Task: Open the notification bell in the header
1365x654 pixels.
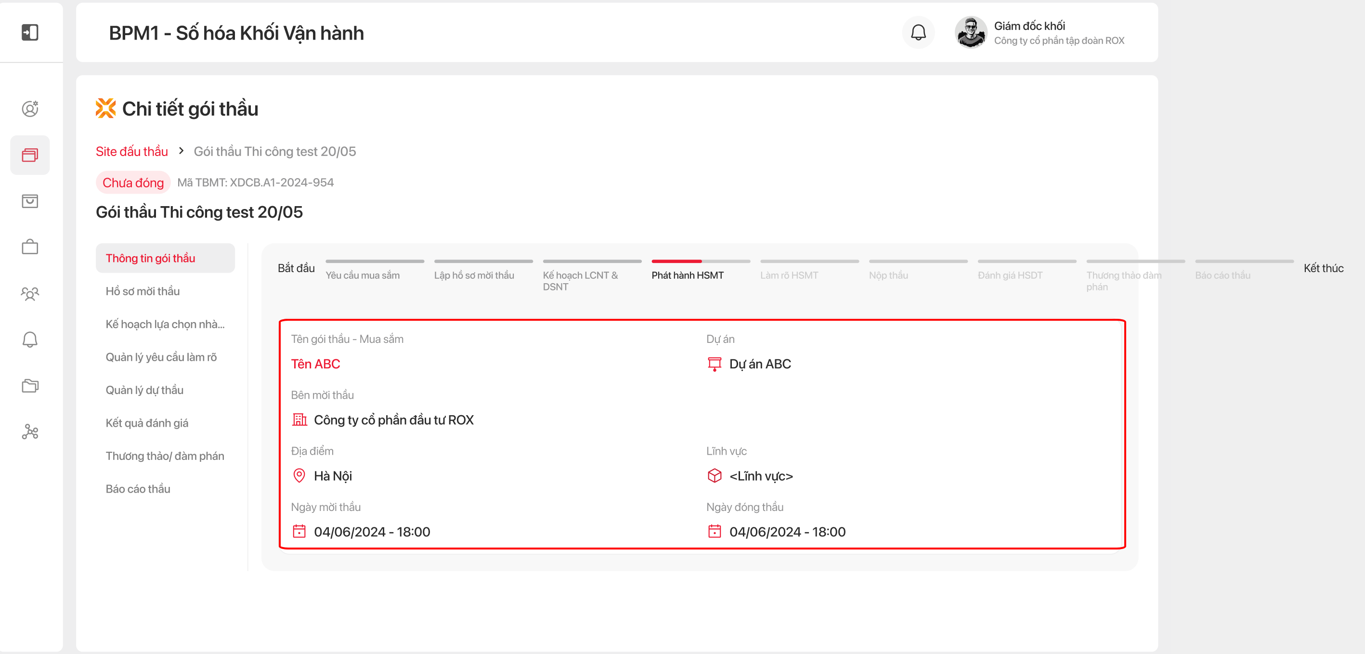Action: 918,33
